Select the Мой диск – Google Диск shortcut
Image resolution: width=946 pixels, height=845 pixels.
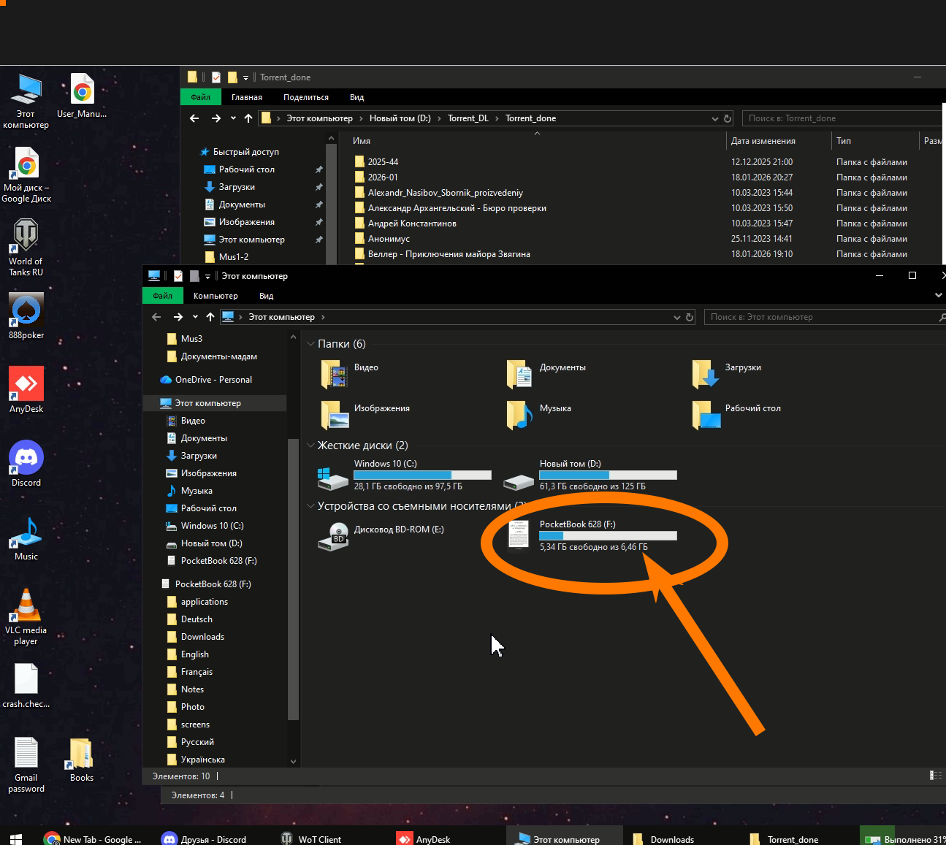pos(26,174)
